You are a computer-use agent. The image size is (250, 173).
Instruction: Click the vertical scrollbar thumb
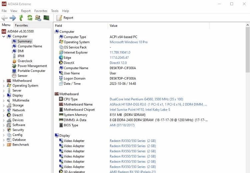[x=247, y=49]
